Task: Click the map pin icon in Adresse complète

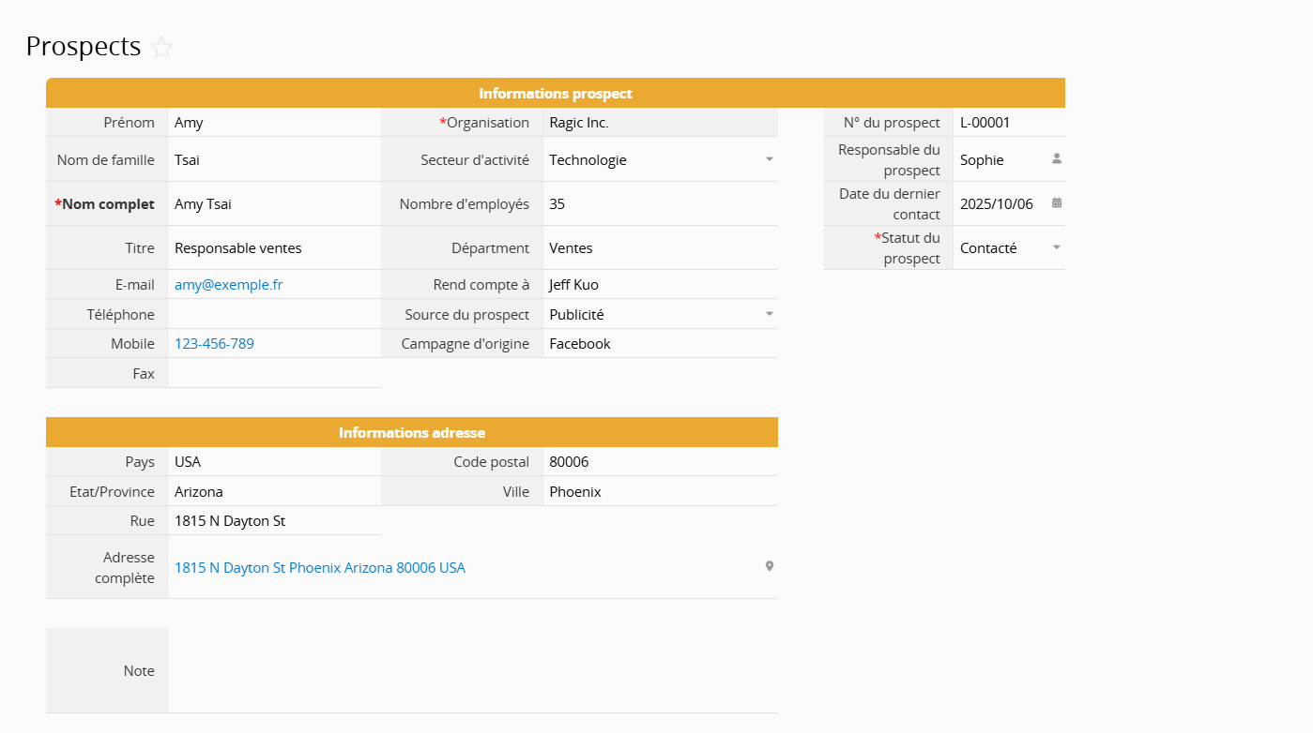Action: [769, 566]
